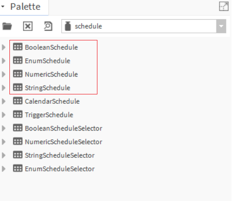
Task: Select the Palette tab title
Action: 25,7
